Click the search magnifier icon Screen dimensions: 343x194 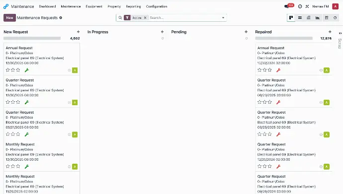120,18
